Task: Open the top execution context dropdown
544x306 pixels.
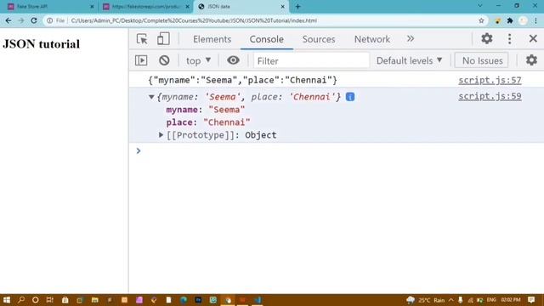Action: (198, 60)
